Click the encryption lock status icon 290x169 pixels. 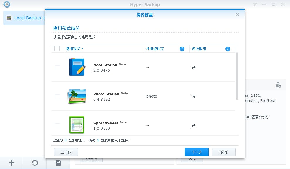[x=278, y=85]
